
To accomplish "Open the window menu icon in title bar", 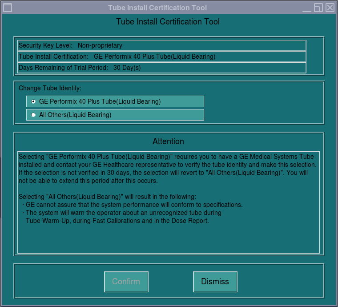I will coord(7,8).
